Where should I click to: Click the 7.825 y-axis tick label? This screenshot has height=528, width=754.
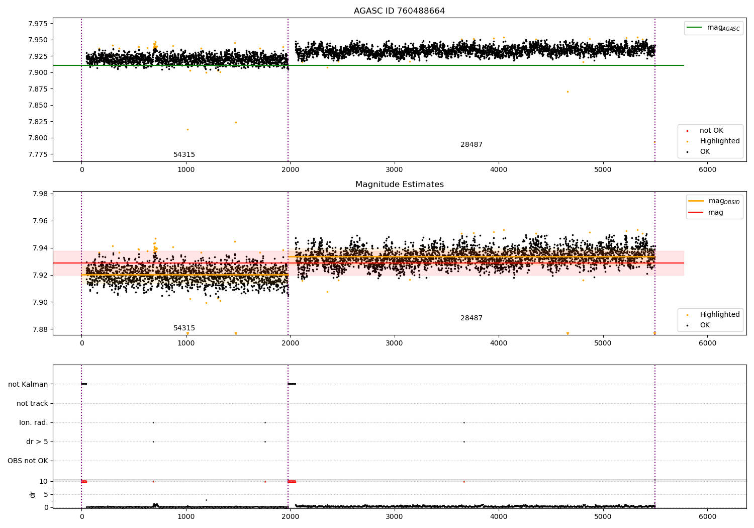[38, 122]
